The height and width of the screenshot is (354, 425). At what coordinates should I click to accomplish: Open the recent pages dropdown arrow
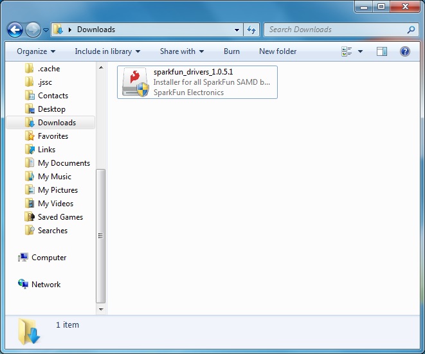click(46, 30)
